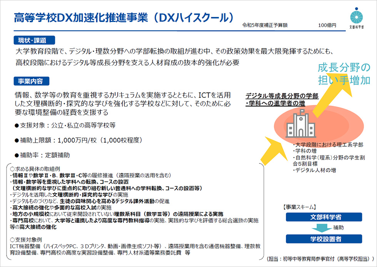
Task: Click the bullet 補助率：定額補助
Action: click(42, 155)
